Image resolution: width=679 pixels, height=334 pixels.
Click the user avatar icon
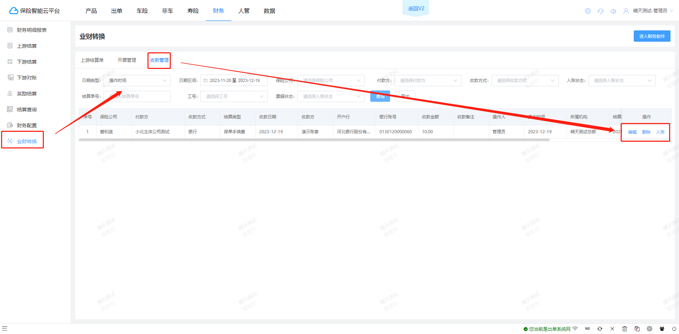tap(626, 11)
